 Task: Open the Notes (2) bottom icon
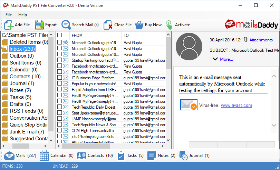(x=152, y=156)
